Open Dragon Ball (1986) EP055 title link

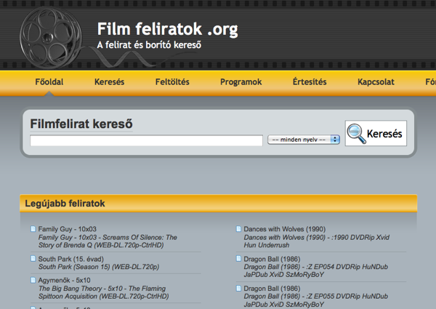(x=272, y=289)
